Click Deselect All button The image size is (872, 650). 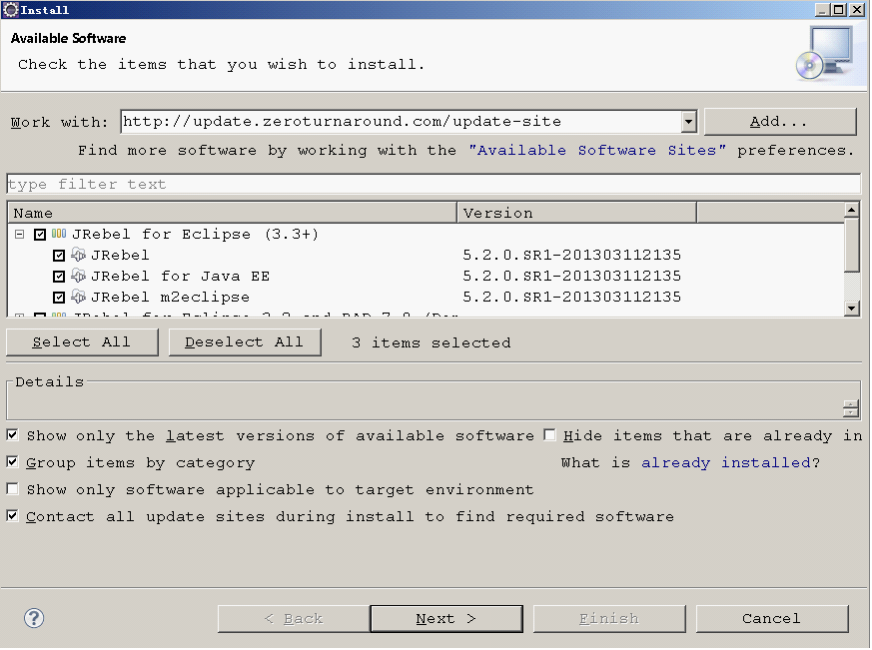coord(245,342)
